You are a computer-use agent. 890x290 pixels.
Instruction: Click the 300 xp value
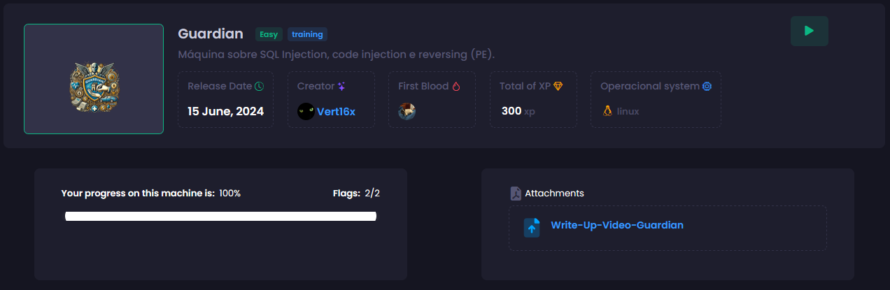tap(518, 111)
